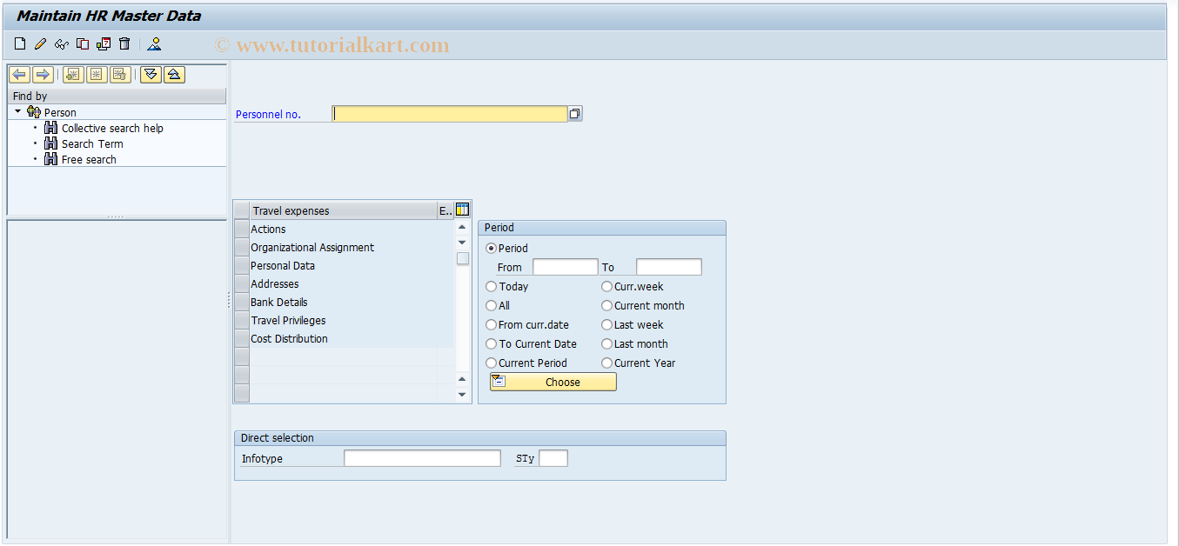The height and width of the screenshot is (546, 1179).
Task: Click the STy subtype field
Action: coord(553,458)
